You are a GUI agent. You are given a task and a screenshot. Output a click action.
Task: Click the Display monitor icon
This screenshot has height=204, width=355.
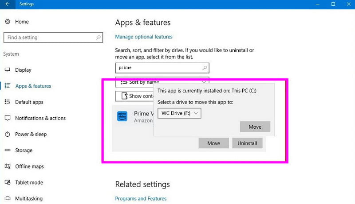8,70
